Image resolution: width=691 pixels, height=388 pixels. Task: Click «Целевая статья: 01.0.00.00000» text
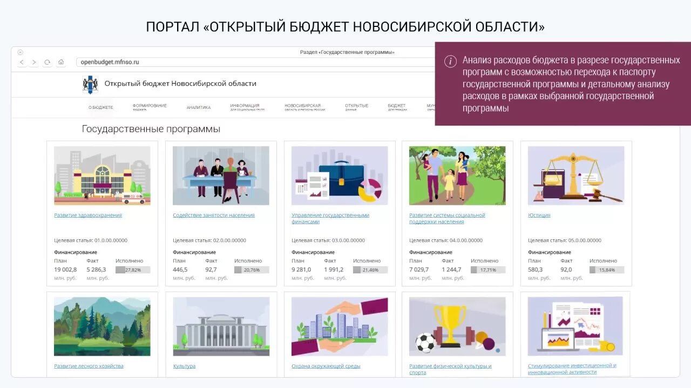tap(91, 240)
